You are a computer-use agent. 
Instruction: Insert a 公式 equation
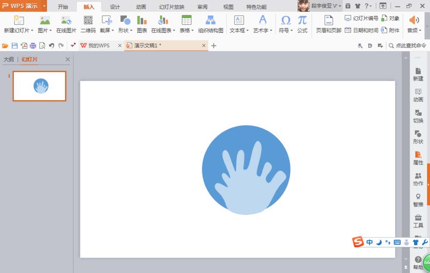302,24
